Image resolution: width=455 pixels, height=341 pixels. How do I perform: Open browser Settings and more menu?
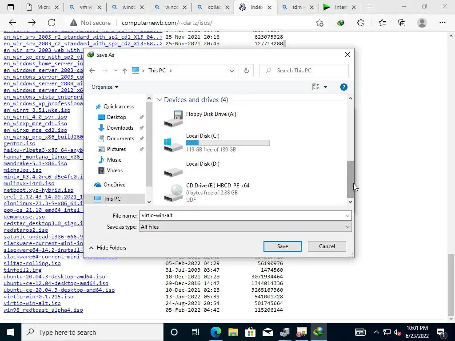point(442,23)
